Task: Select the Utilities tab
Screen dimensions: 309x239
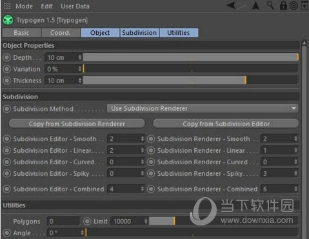Action: 179,33
